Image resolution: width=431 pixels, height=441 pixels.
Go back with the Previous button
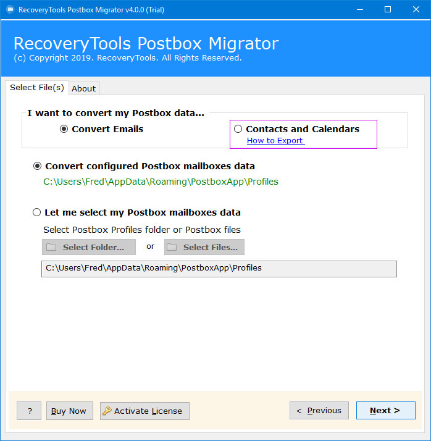pos(319,411)
